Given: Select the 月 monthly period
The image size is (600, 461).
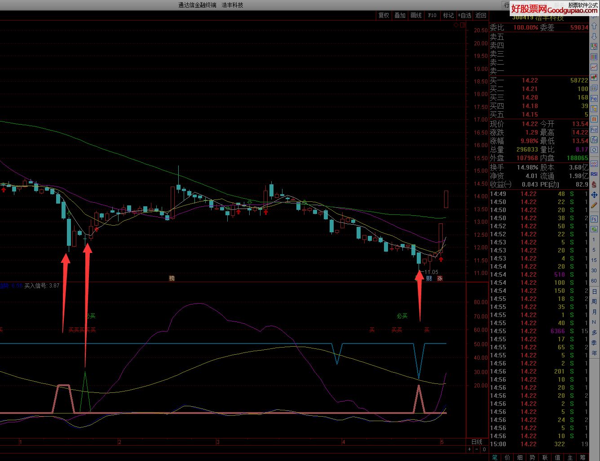Looking at the screenshot, I should pos(594,312).
